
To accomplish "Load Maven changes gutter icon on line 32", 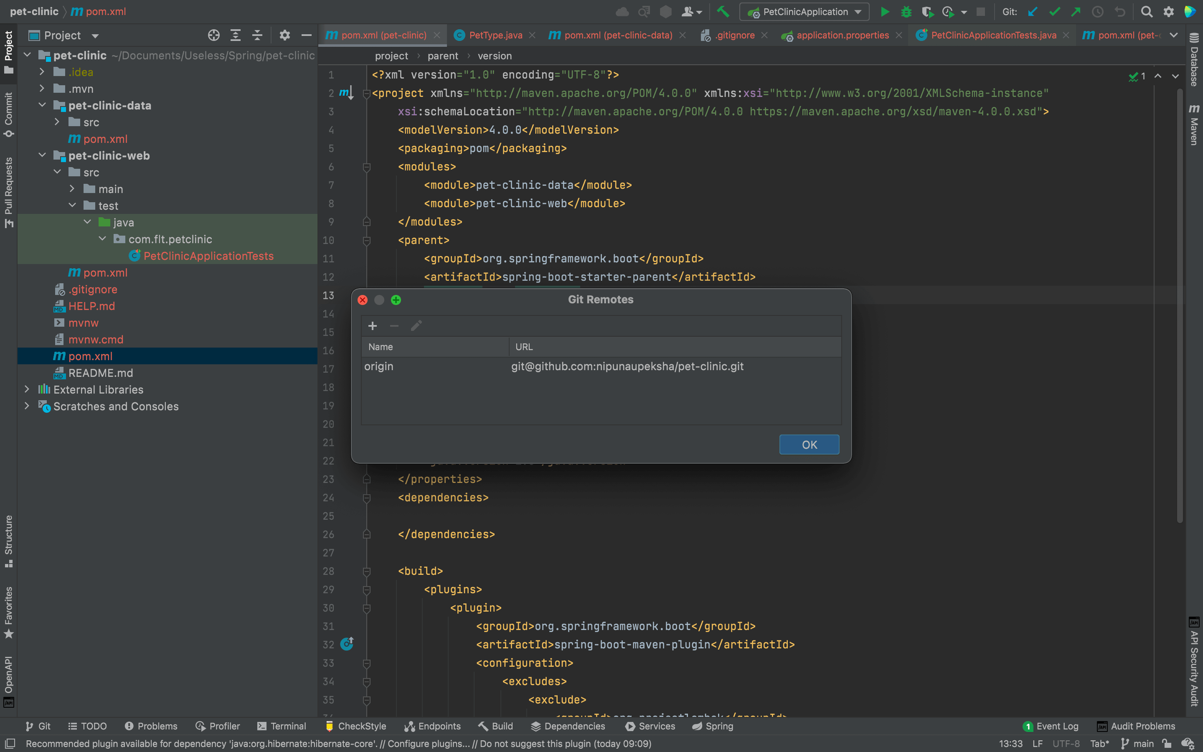I will point(346,644).
